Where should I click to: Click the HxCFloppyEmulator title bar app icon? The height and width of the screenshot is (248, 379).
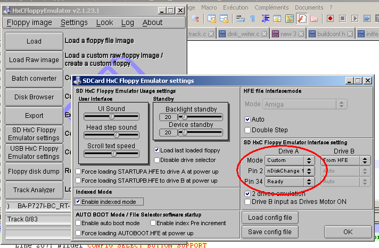(7, 11)
